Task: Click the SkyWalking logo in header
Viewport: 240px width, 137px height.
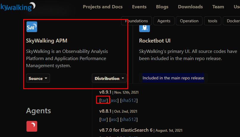Action: click(18, 7)
